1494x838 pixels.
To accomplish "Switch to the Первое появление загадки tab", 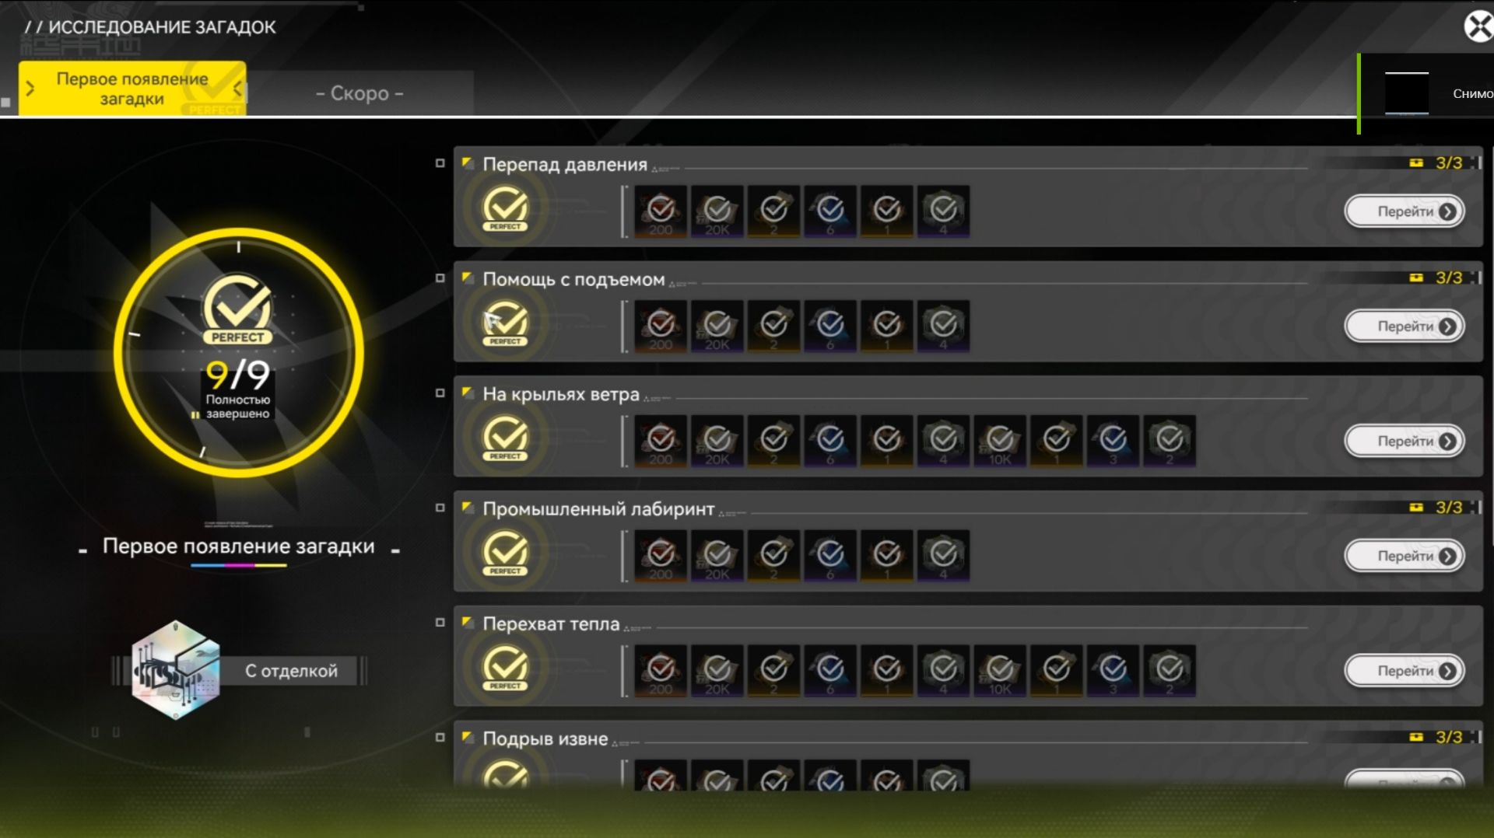I will 132,89.
